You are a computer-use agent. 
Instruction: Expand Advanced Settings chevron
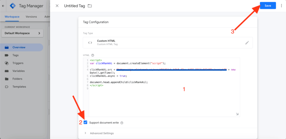click(x=85, y=133)
